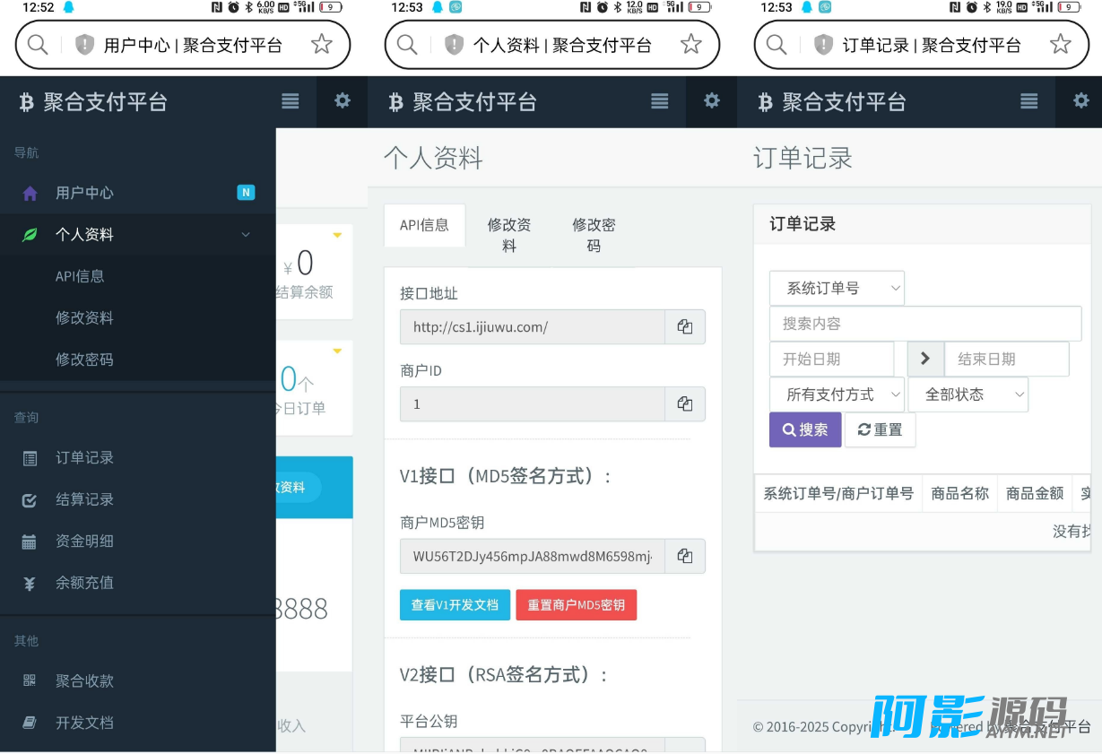1102x754 pixels.
Task: Open 结算记录 in the sidebar
Action: tap(84, 499)
